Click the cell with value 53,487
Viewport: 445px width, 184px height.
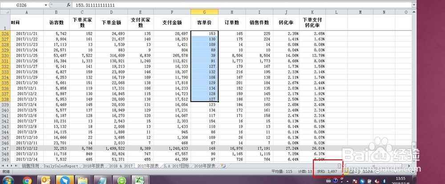coord(56,55)
